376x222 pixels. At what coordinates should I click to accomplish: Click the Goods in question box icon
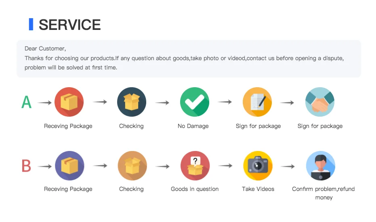195,165
